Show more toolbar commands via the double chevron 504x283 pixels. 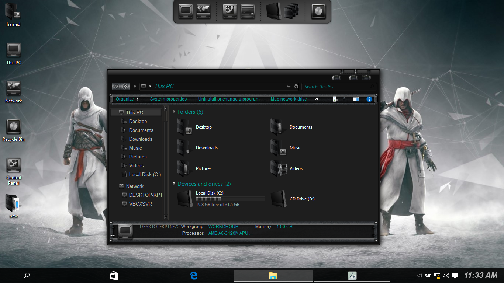pos(317,99)
